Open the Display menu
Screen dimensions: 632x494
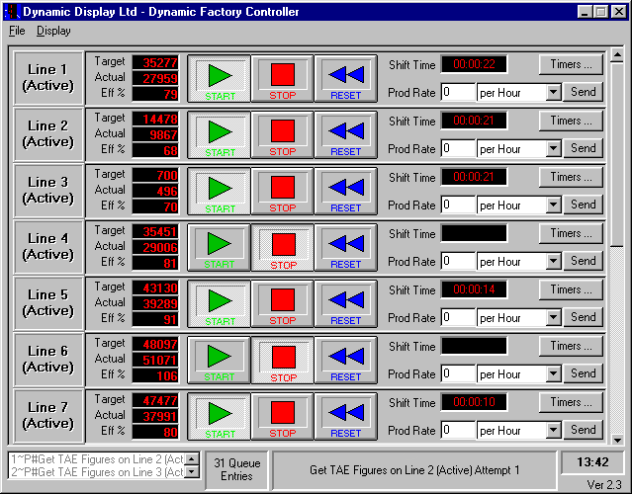pyautogui.click(x=53, y=31)
